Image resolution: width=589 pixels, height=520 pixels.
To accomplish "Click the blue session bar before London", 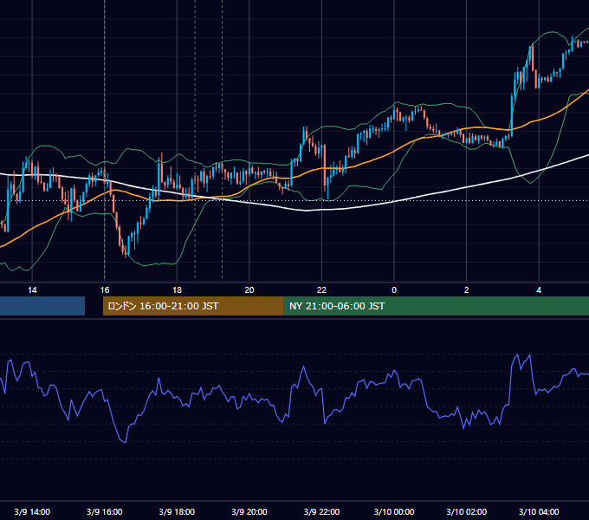I will pyautogui.click(x=42, y=306).
